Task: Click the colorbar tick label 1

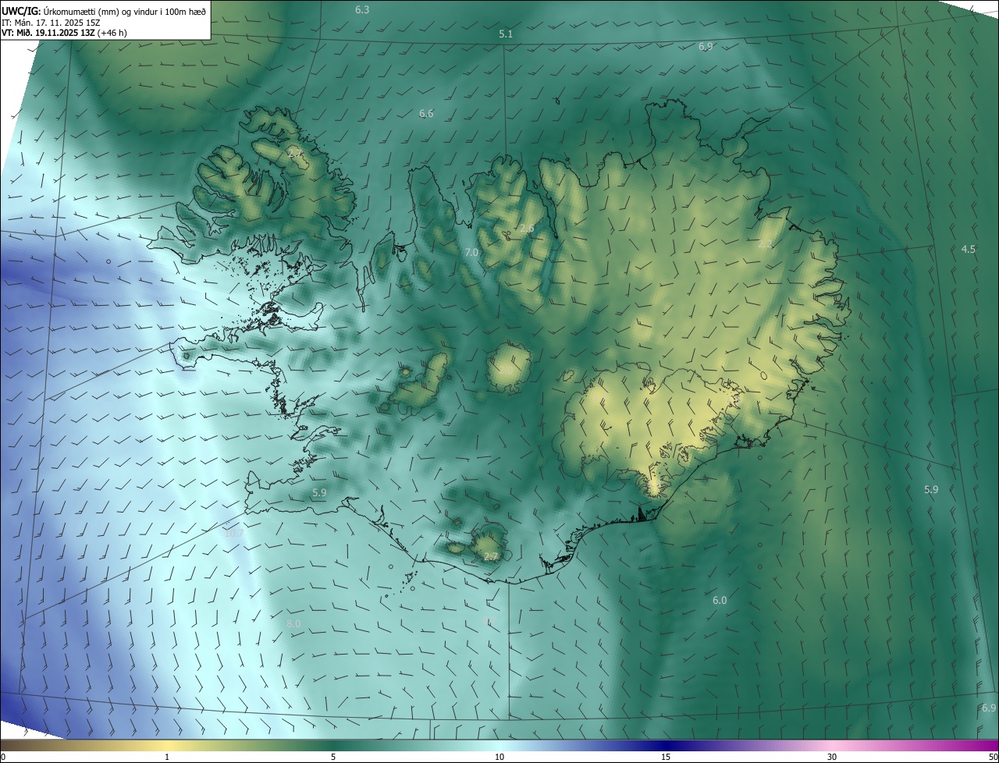Action: point(167,757)
